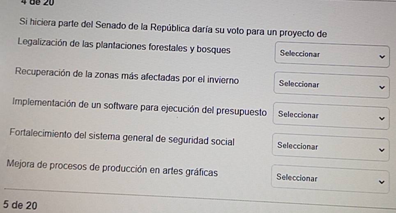Click the chevron arrow on the Implementación row

(382, 119)
